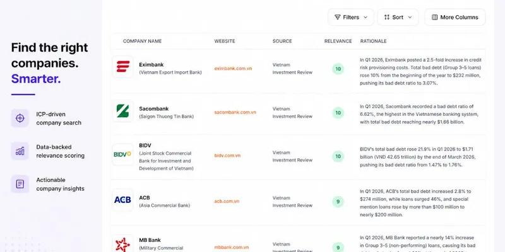Visit the eximbank.com.vn link
Viewport: 505px width, 252px height.
pyautogui.click(x=233, y=69)
